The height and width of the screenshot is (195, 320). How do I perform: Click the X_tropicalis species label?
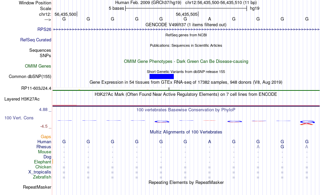(x=40, y=172)
